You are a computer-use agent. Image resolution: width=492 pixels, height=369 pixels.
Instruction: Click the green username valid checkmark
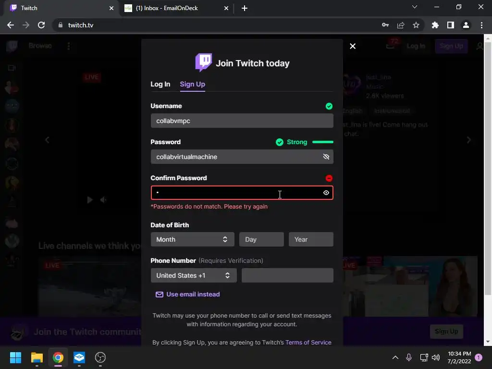point(329,106)
